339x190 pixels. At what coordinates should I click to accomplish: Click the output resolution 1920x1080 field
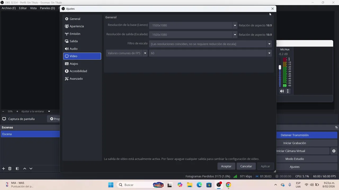(x=191, y=35)
